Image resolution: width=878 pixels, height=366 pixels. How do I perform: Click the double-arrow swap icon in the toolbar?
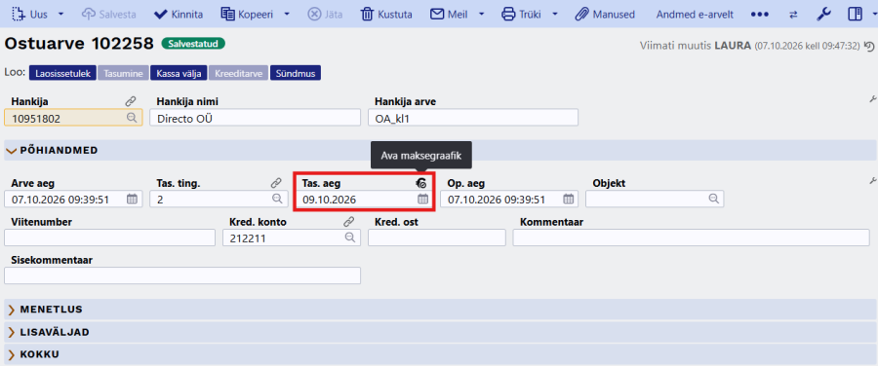793,15
